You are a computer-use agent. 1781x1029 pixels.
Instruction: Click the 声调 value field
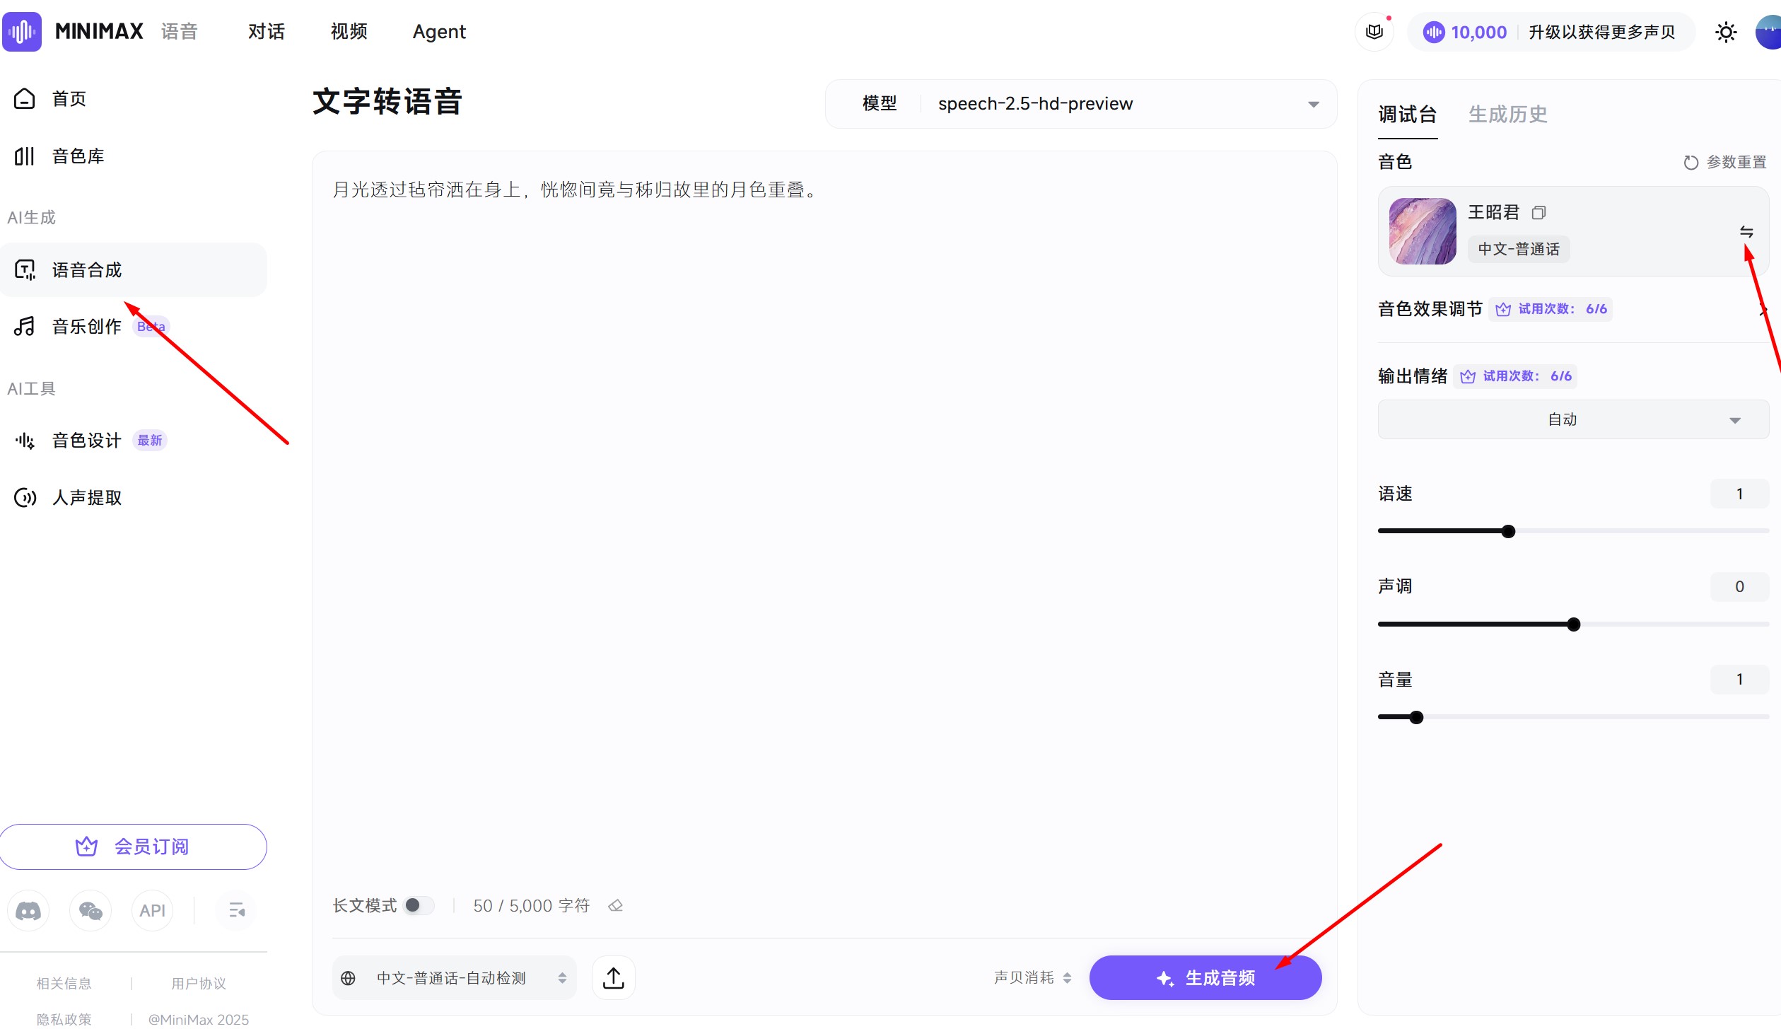coord(1739,586)
